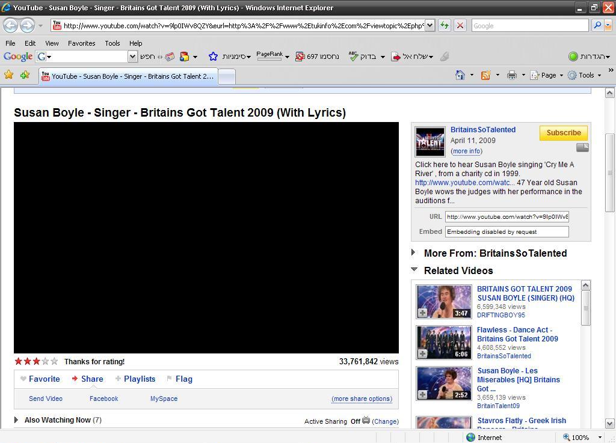Open Susan Boyle Les Miserables video thumbnail
616x443 pixels.
tap(444, 383)
